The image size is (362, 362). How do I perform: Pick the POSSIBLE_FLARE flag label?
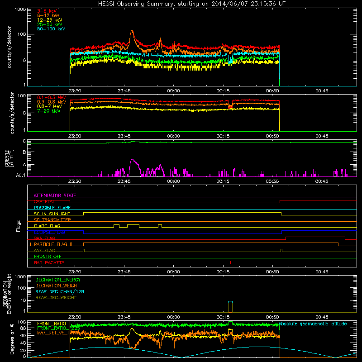52,208
